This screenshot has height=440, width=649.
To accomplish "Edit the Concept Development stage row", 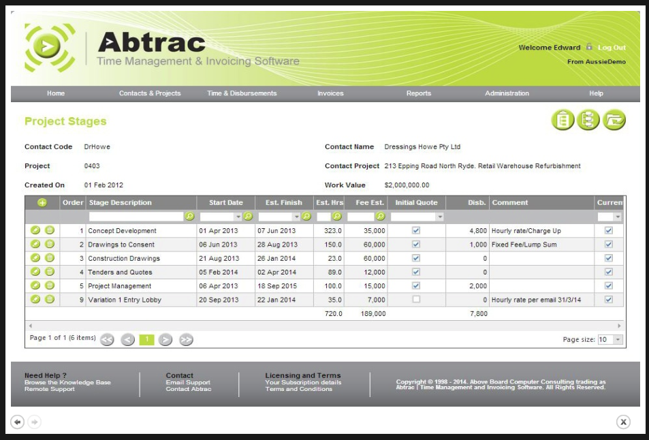I will 35,230.
